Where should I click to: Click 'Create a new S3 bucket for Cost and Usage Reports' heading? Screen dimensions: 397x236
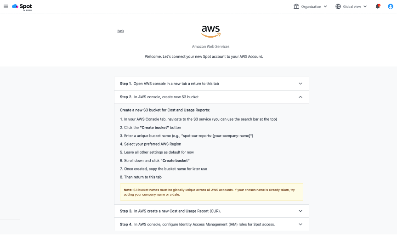(x=165, y=110)
